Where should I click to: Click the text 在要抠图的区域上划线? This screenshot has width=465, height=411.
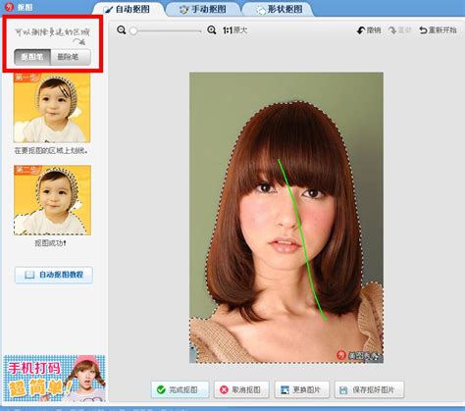[51, 151]
